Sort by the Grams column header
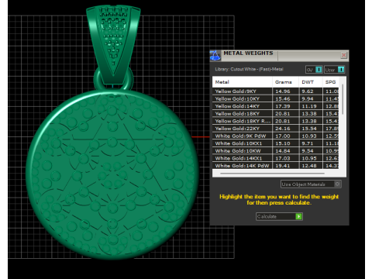Image resolution: width=372 pixels, height=279 pixels. click(x=285, y=82)
